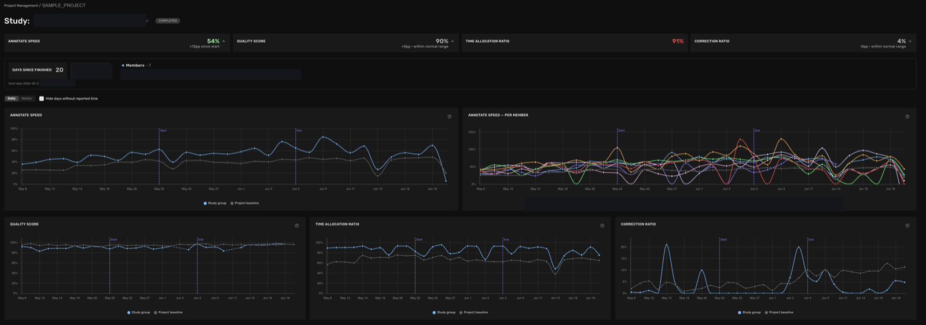Viewport: 926px width, 325px height.
Task: Click the 90% quality score value
Action: [x=442, y=41]
